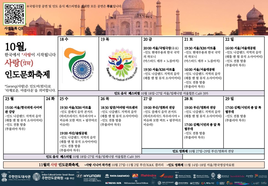Click the pre-registration QR code

(14, 14)
